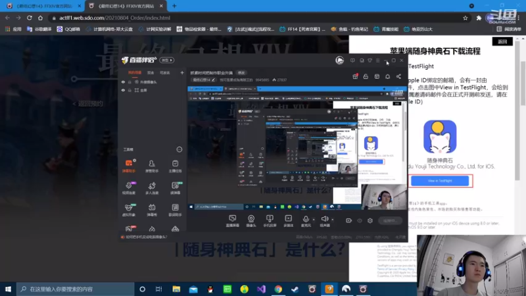Open the 多人连麦 tool in the toolbox

click(x=152, y=188)
